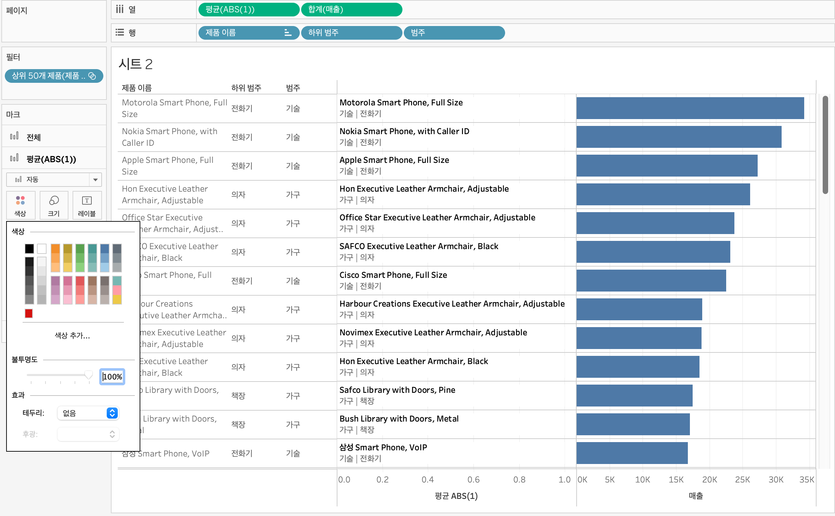Click label SAFCO Executive Leather Armchair, Black

click(x=419, y=246)
